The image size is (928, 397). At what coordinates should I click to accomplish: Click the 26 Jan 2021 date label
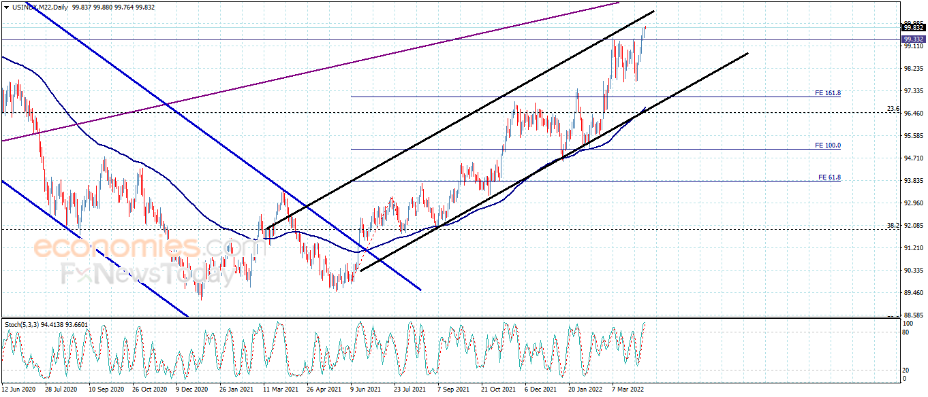coord(236,390)
